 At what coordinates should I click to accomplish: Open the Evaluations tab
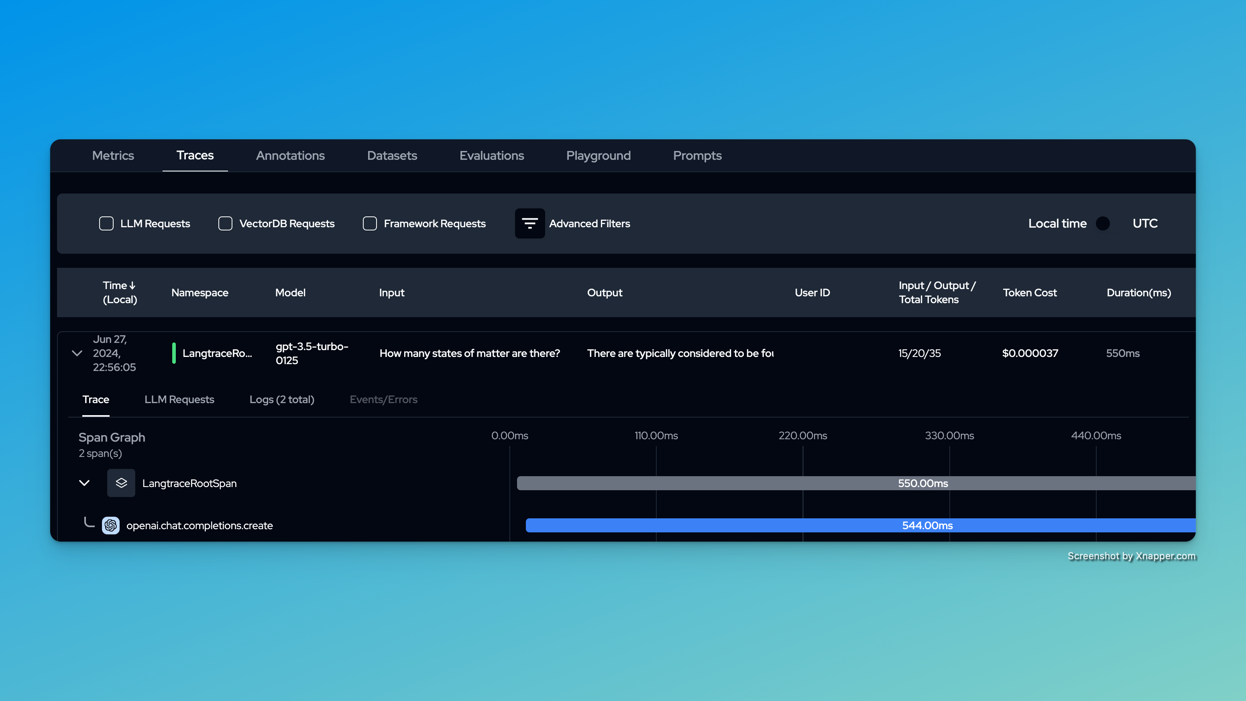pos(491,156)
